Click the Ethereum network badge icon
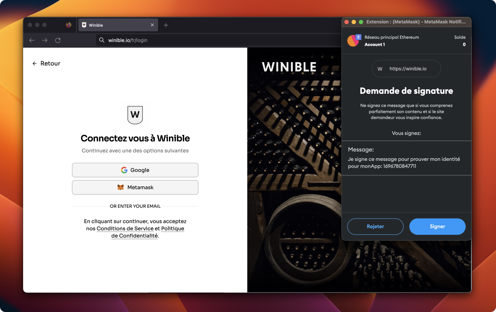The width and height of the screenshot is (496, 312). click(x=358, y=37)
